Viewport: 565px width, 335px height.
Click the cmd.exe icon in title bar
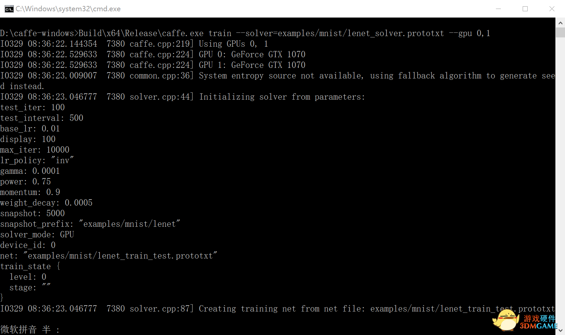(x=9, y=9)
